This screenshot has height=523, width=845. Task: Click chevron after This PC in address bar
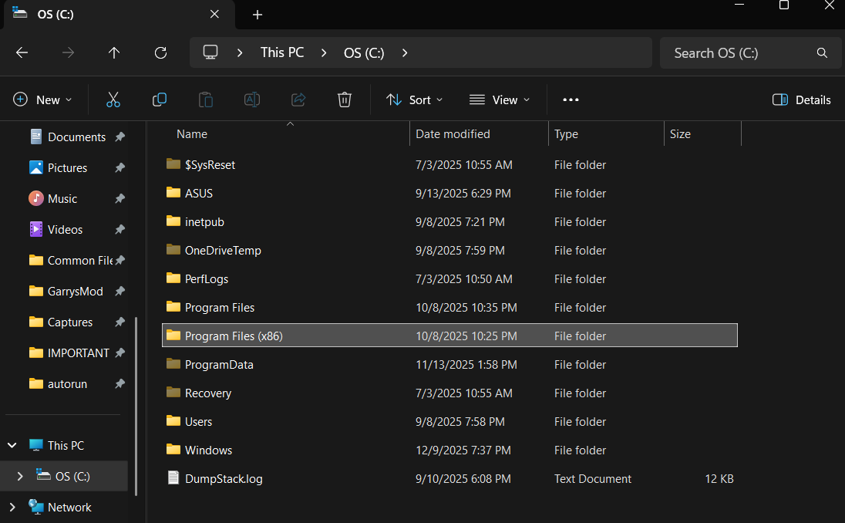pyautogui.click(x=324, y=52)
